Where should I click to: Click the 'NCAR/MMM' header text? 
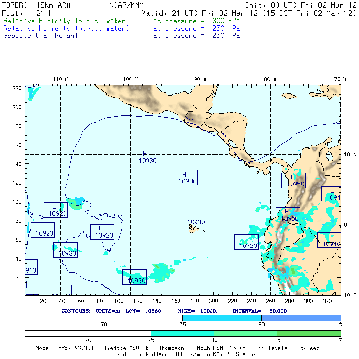[126, 5]
